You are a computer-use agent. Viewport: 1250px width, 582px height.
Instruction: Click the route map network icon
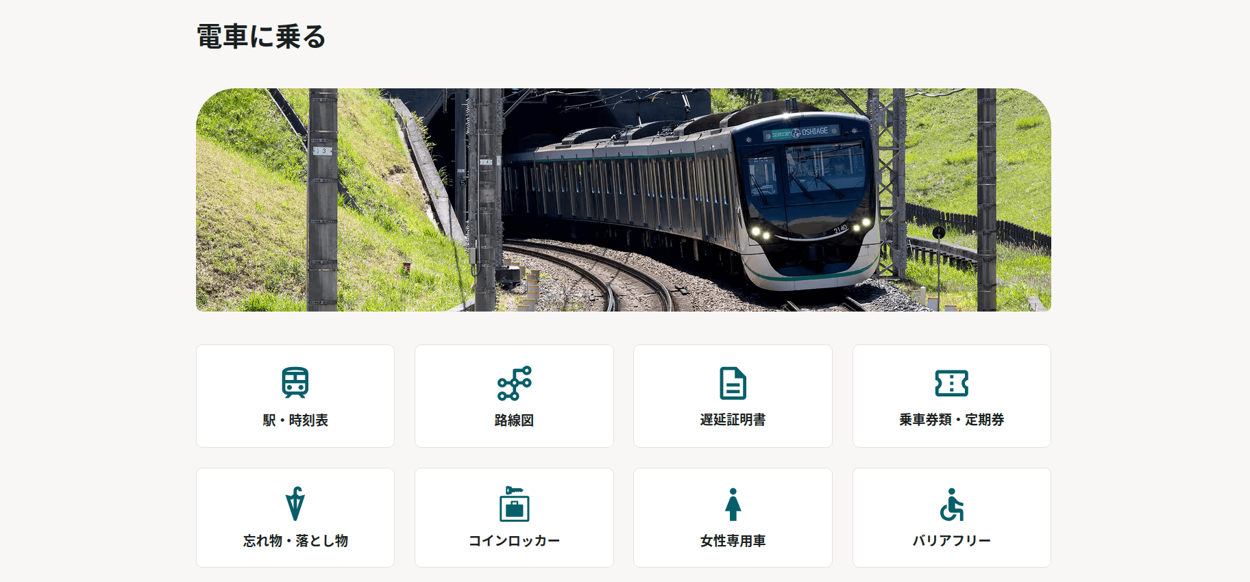tap(514, 383)
